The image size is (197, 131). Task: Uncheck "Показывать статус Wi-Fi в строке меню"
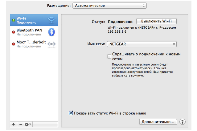tap(71, 113)
